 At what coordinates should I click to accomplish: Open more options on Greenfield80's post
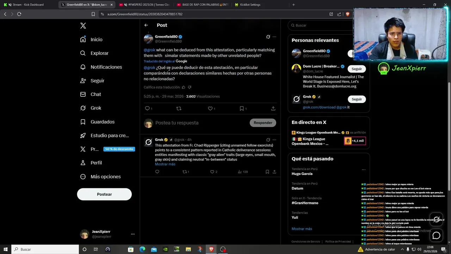pos(274,37)
